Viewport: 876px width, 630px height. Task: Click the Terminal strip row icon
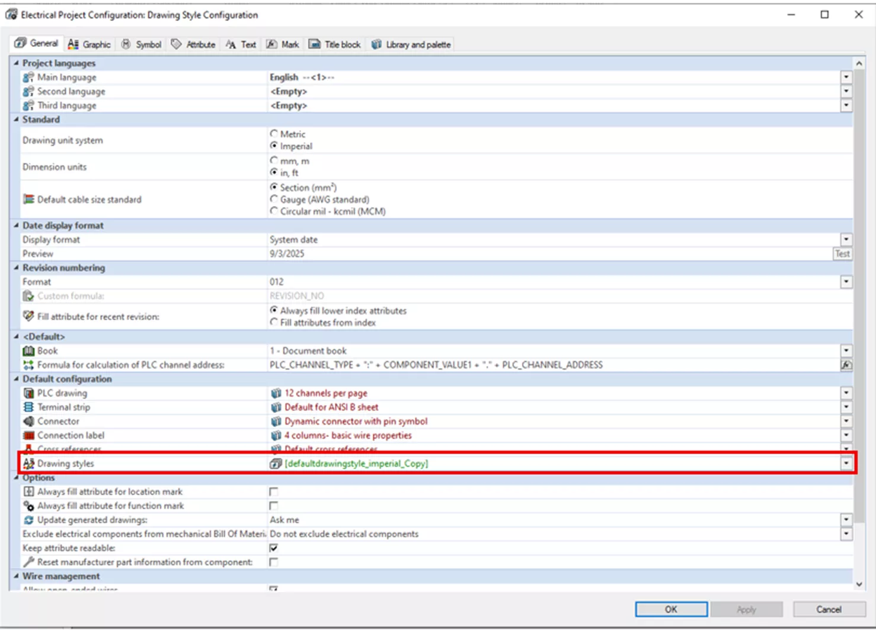(x=28, y=407)
